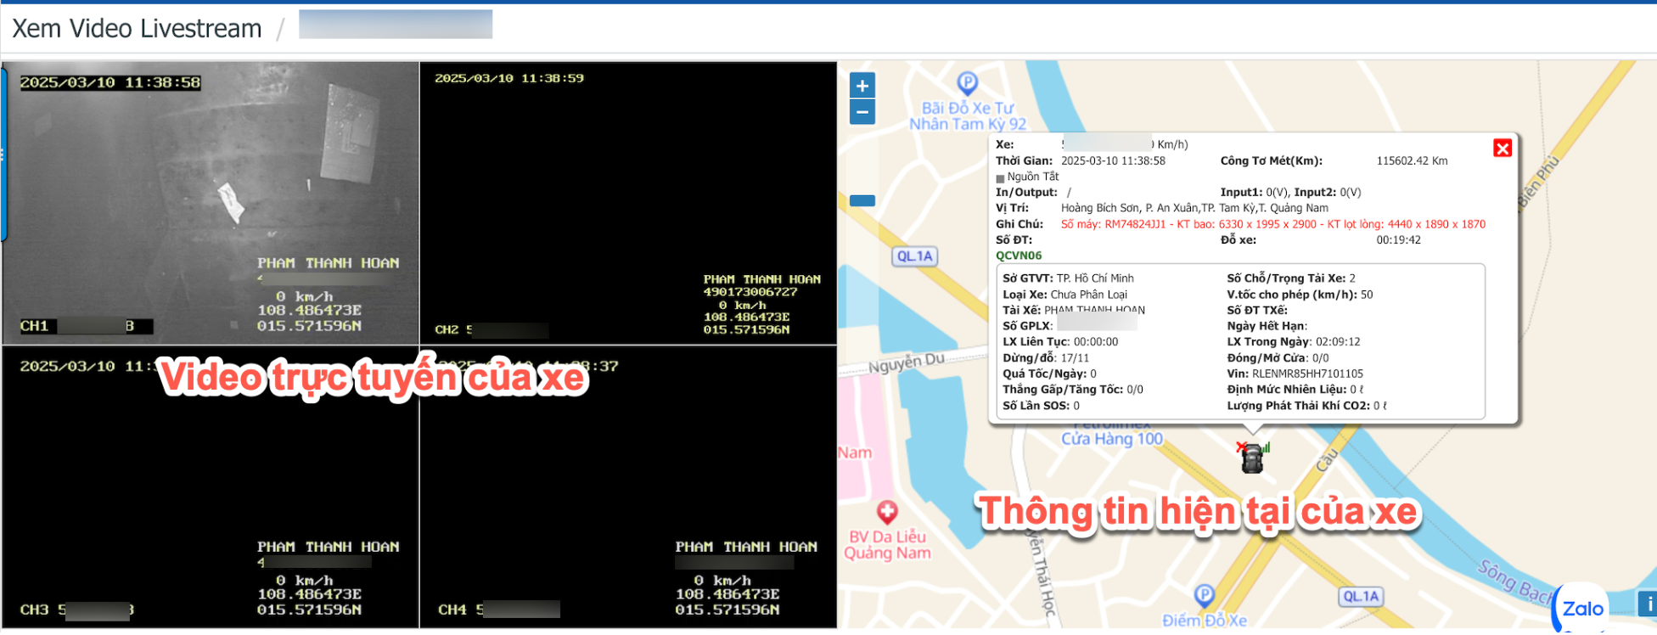Viewport: 1657px width, 635px height.
Task: Zoom out on the map
Action: (862, 112)
